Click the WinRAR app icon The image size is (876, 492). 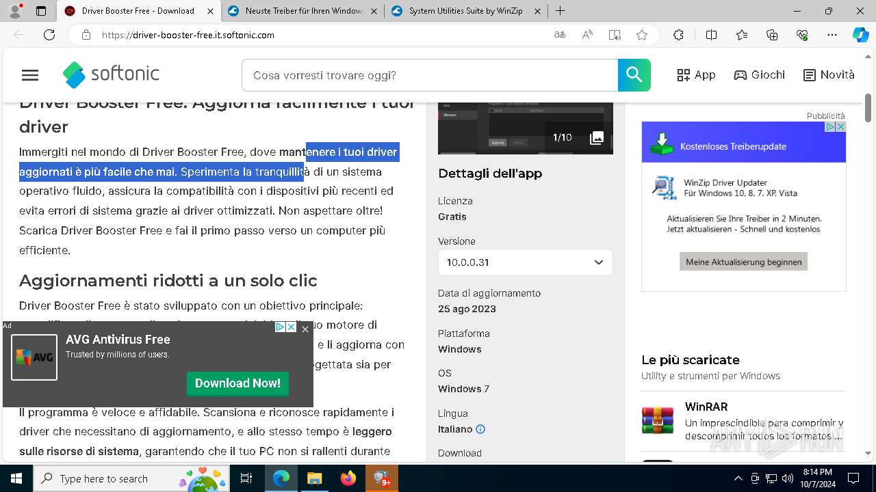pos(658,420)
